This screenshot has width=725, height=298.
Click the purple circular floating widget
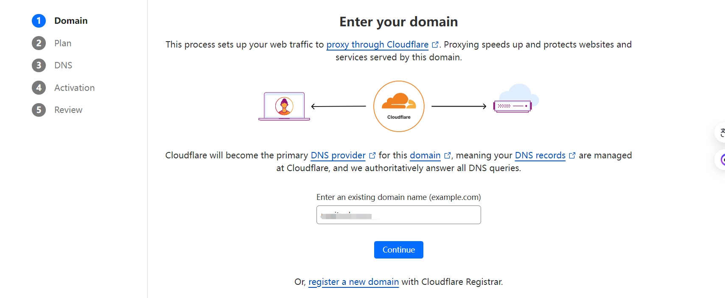point(721,160)
